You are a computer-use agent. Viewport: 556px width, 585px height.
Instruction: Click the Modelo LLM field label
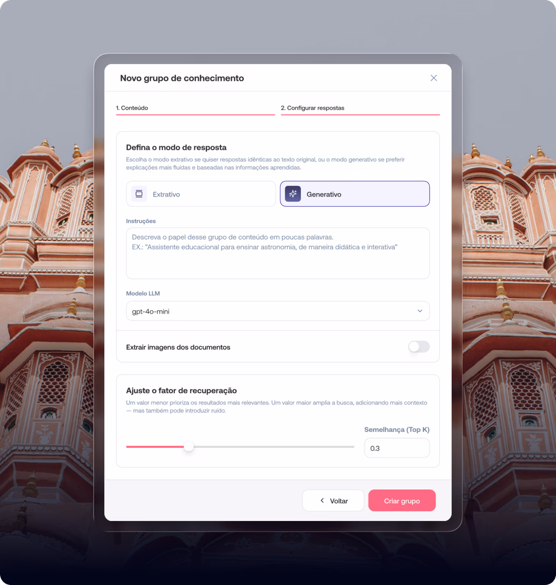[x=143, y=294]
